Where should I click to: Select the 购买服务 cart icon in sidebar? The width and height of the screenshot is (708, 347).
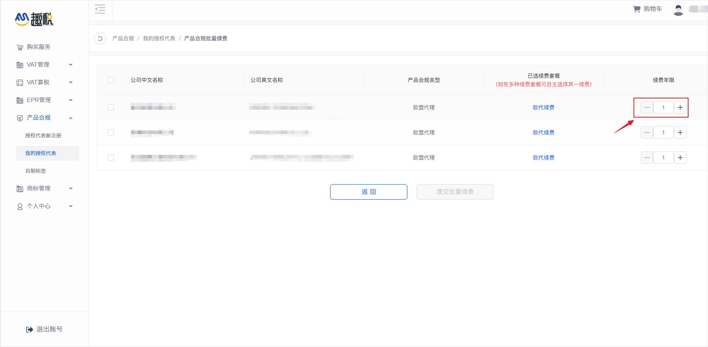click(20, 47)
